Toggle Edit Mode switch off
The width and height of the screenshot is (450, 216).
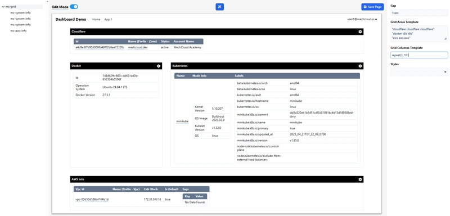74,7
